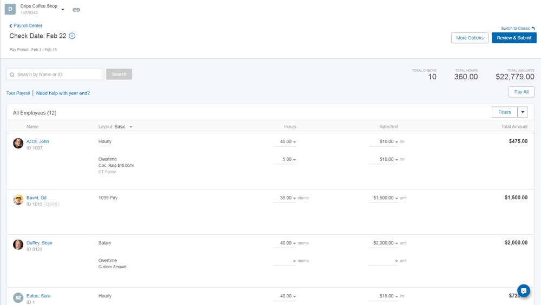Click Pay Period Feb 3 - Feb 16 text
The height and width of the screenshot is (305, 541).
(33, 50)
